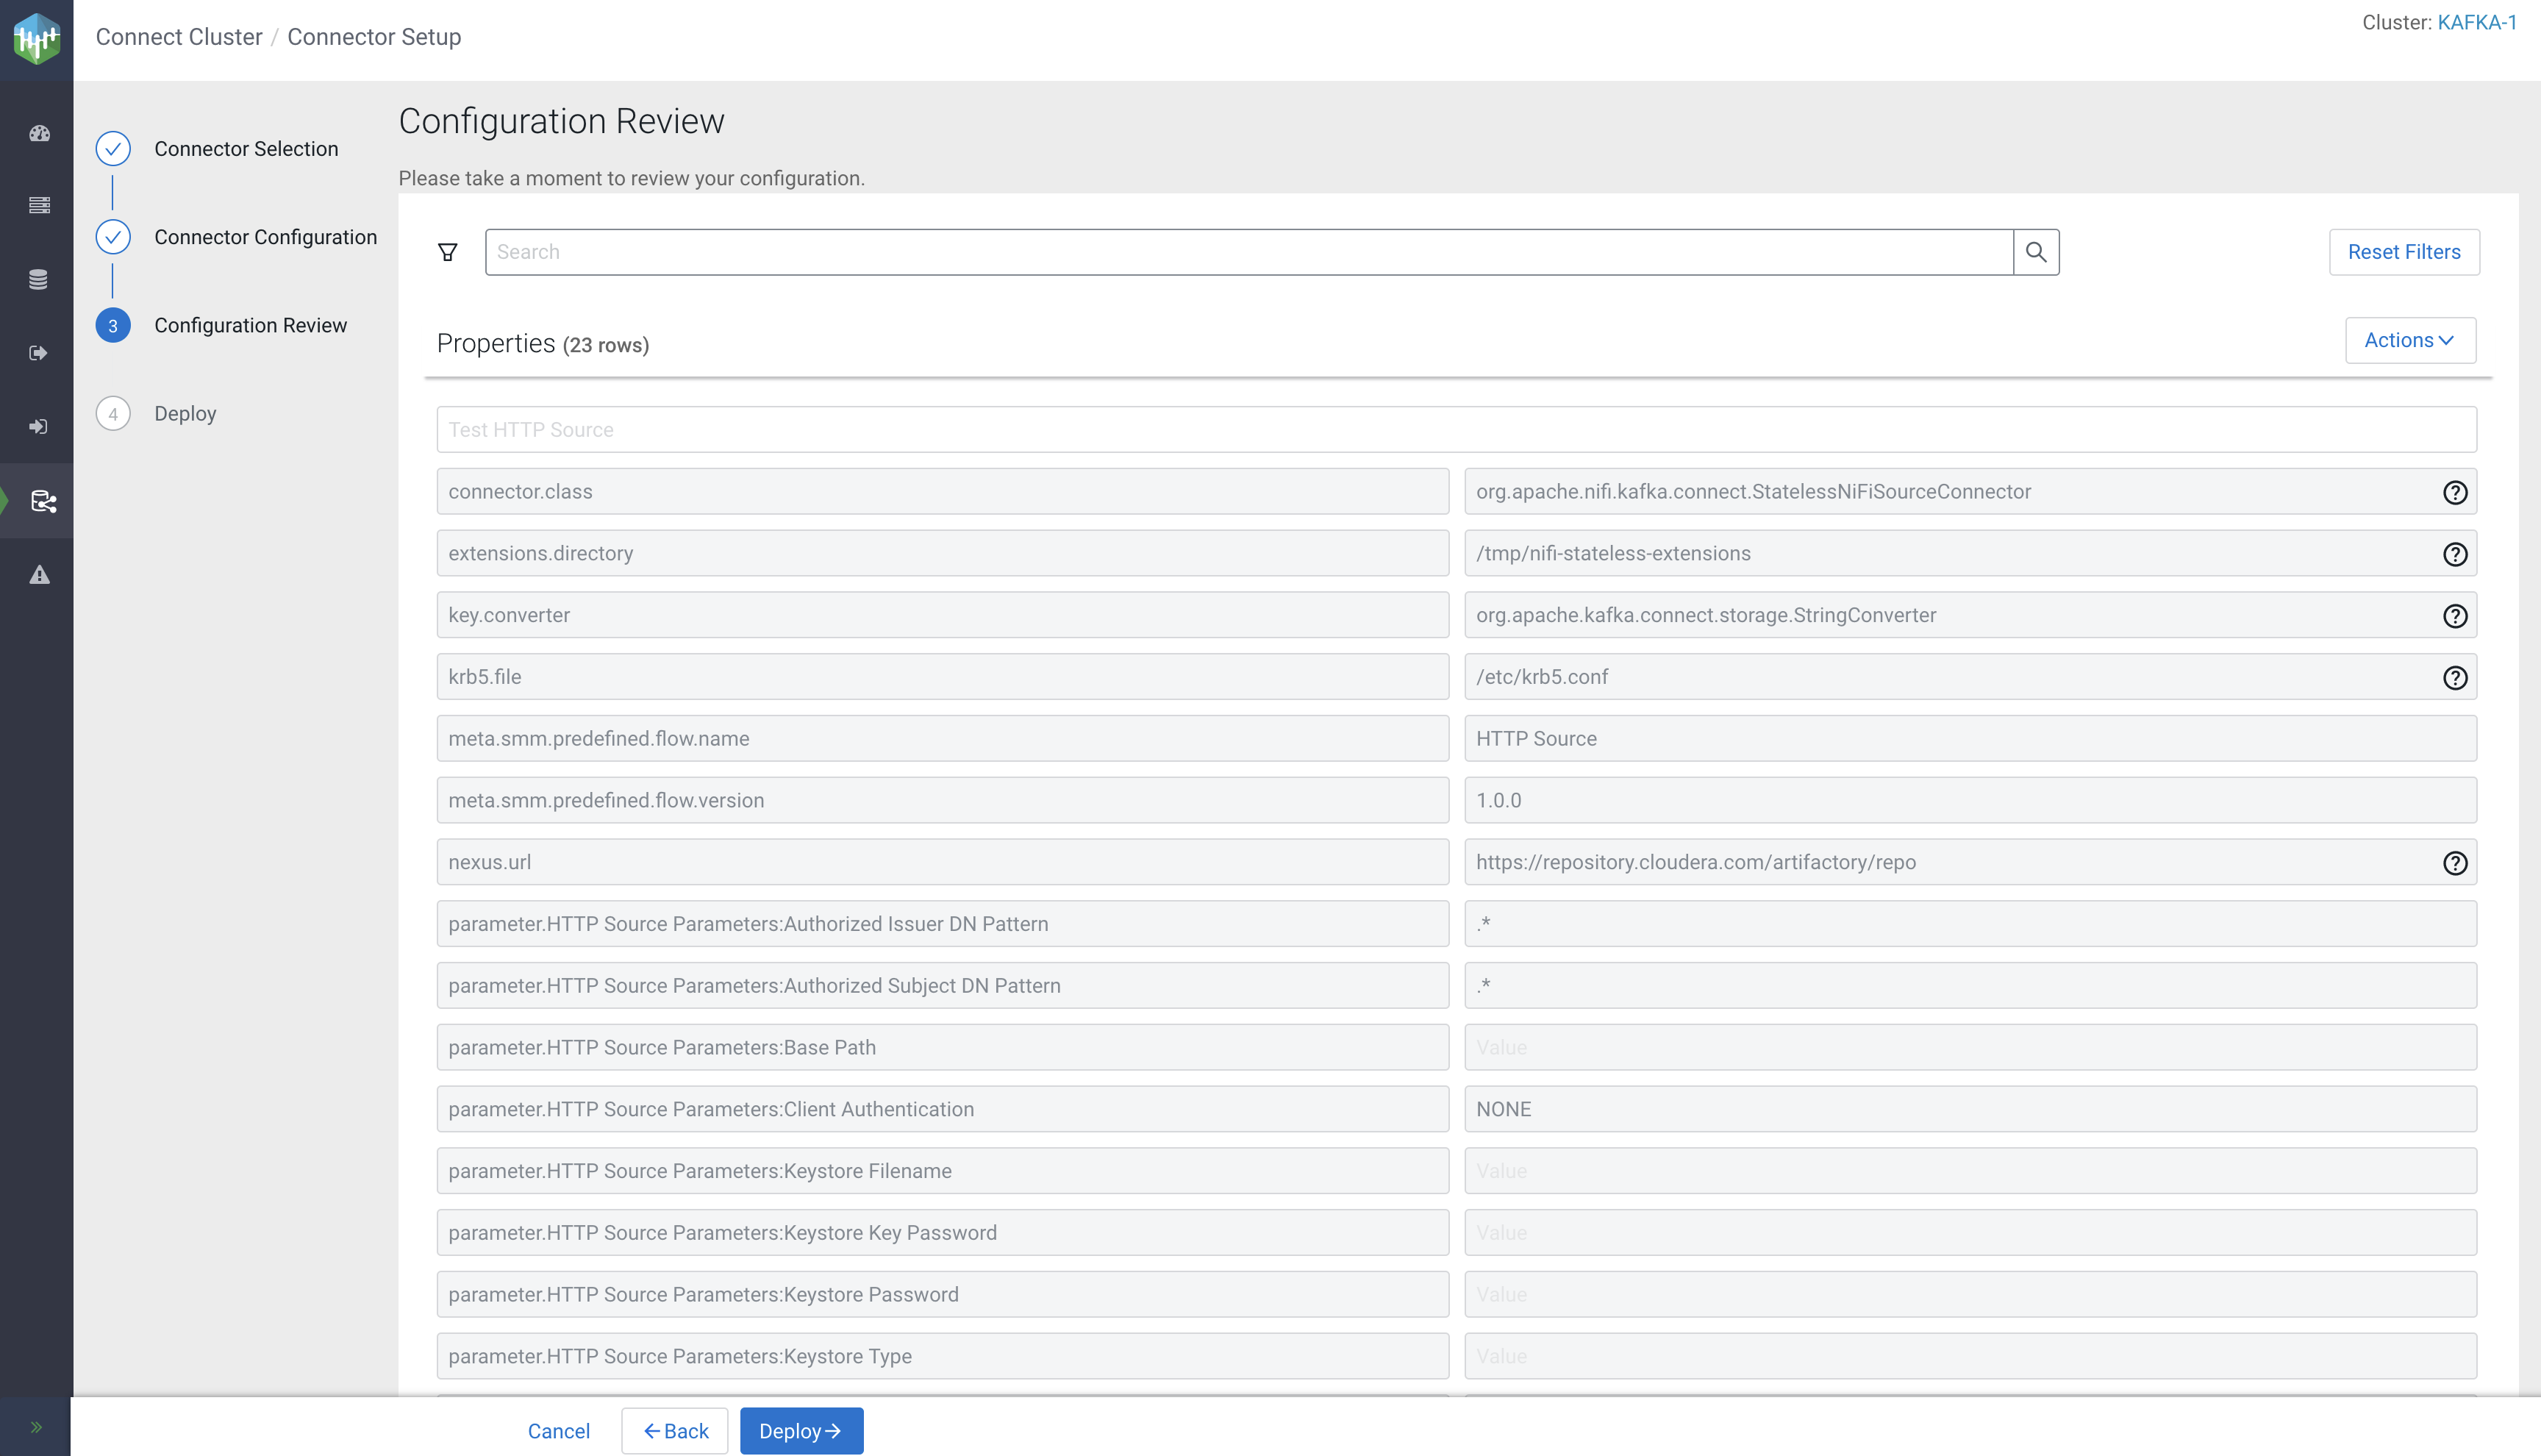This screenshot has height=1456, width=2541.
Task: Show help for nexus.url property
Action: click(2454, 863)
